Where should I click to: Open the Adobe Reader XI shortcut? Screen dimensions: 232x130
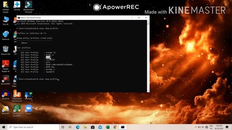coord(6,66)
